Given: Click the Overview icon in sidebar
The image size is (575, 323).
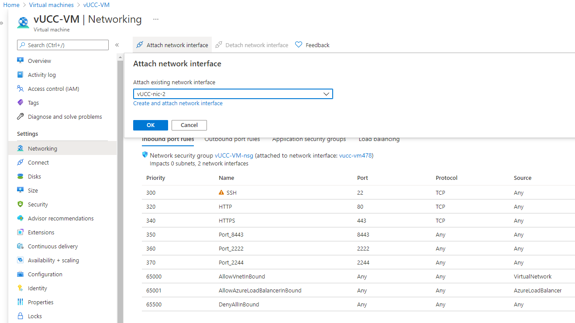Looking at the screenshot, I should click(x=20, y=60).
